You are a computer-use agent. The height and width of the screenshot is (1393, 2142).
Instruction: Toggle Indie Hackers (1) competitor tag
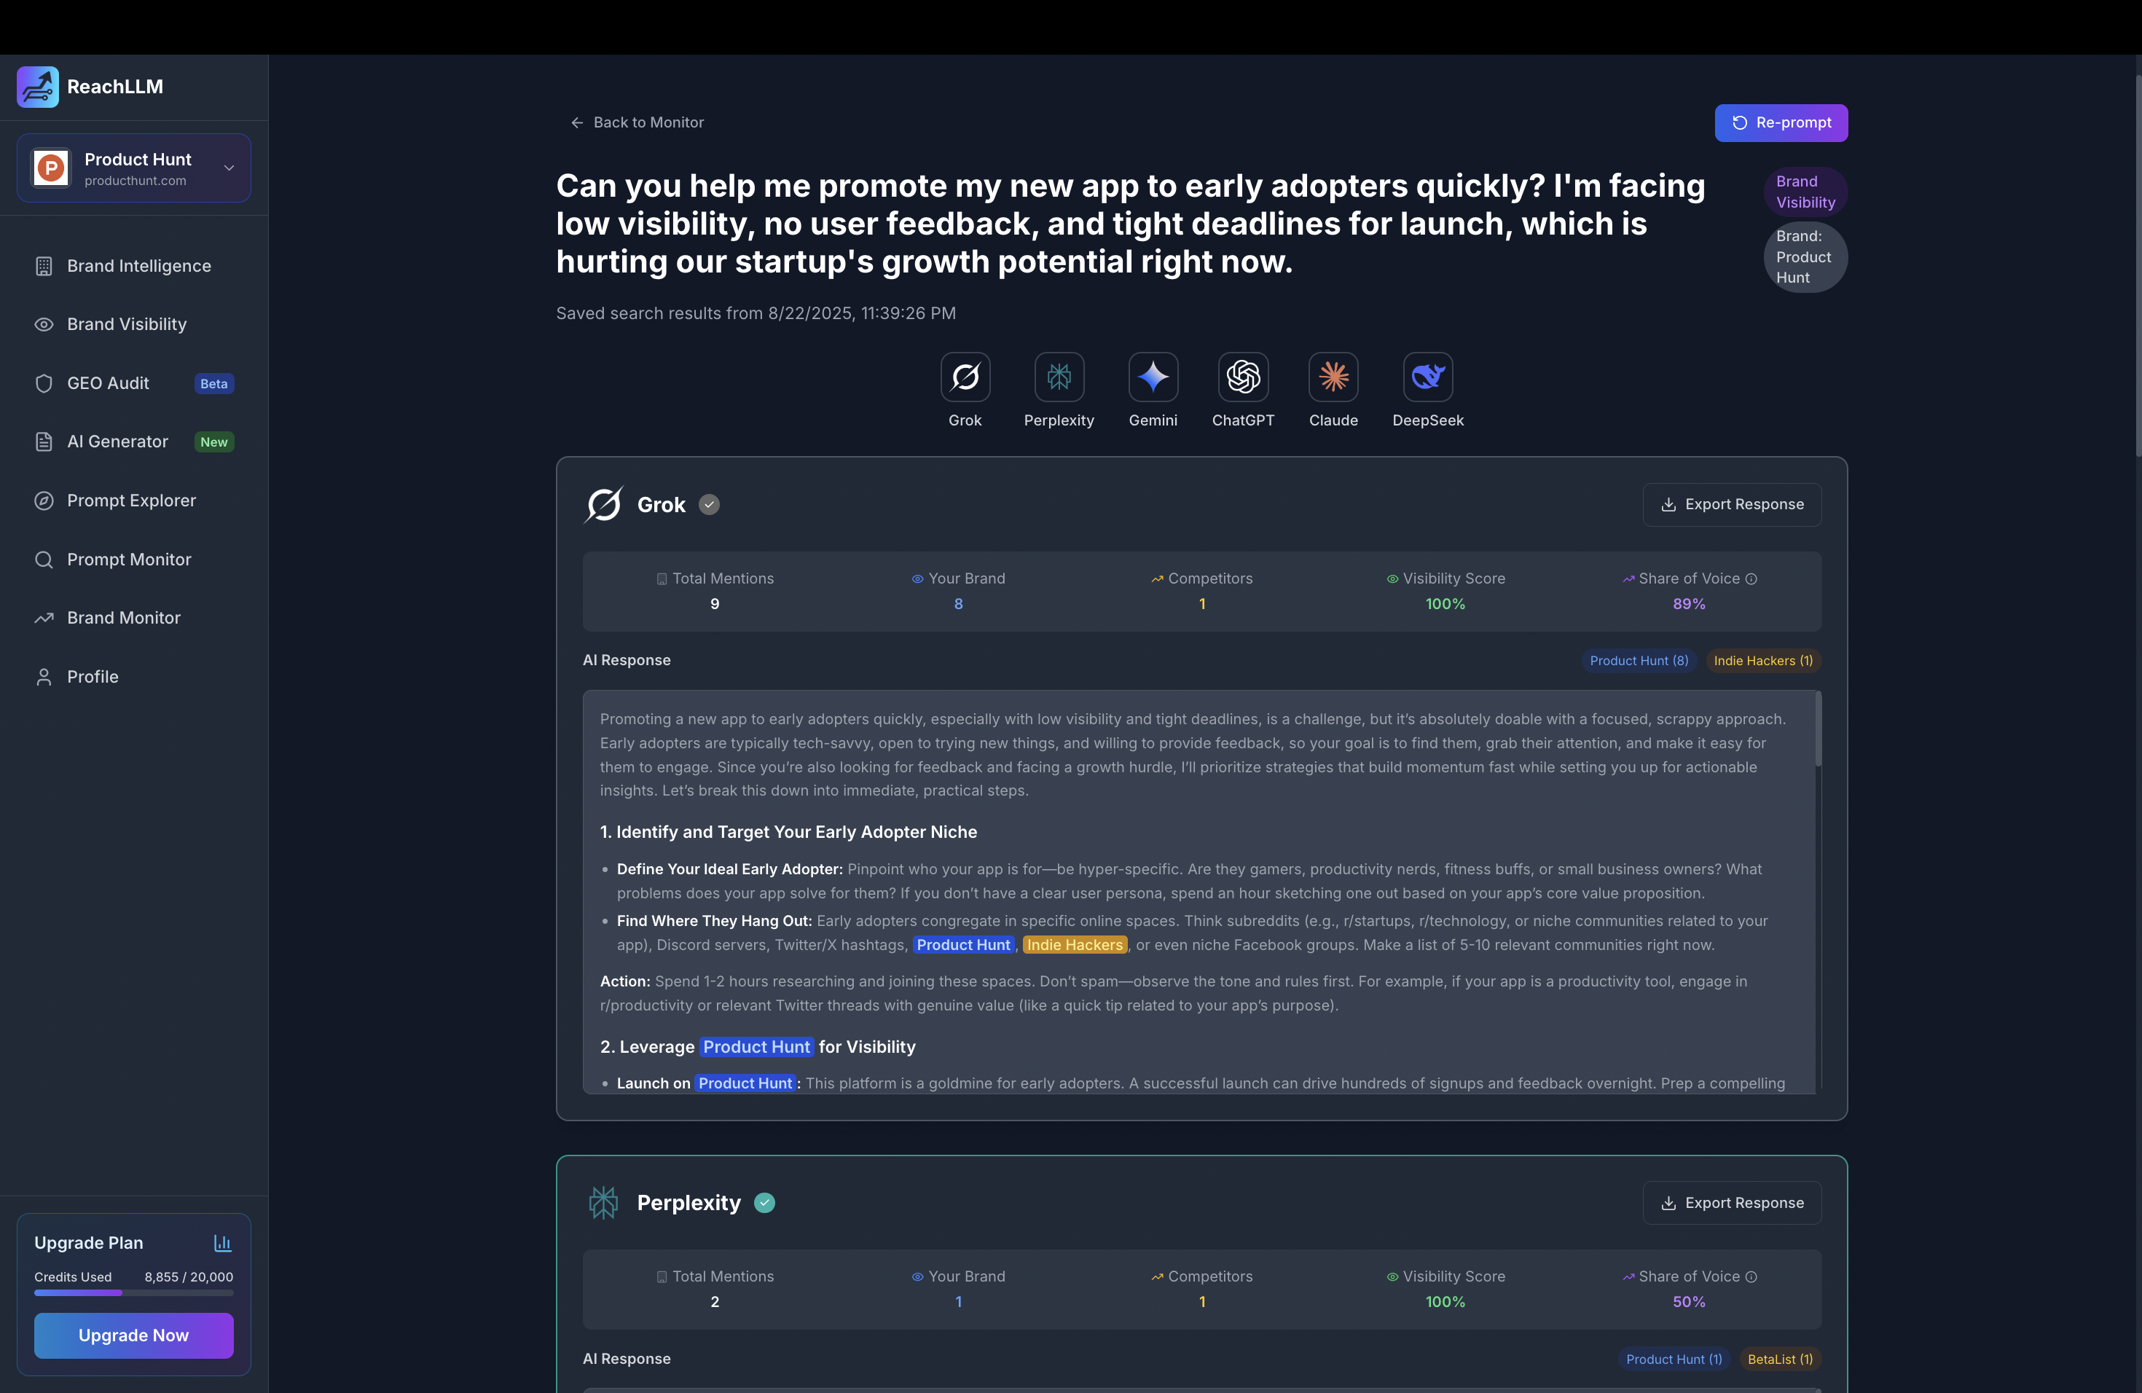tap(1762, 661)
